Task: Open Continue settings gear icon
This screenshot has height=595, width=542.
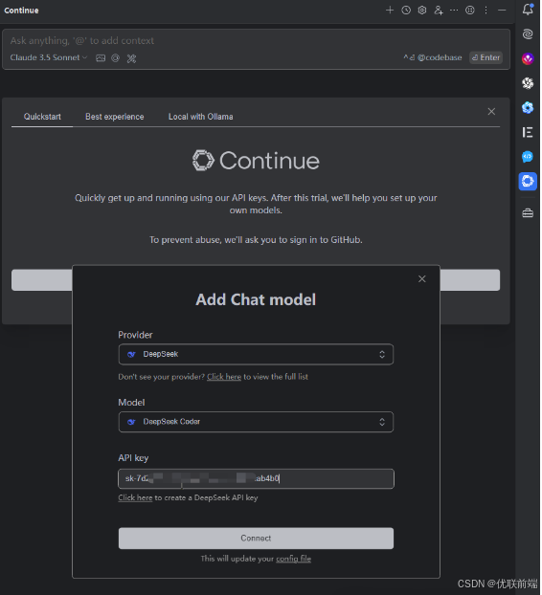Action: click(x=422, y=11)
